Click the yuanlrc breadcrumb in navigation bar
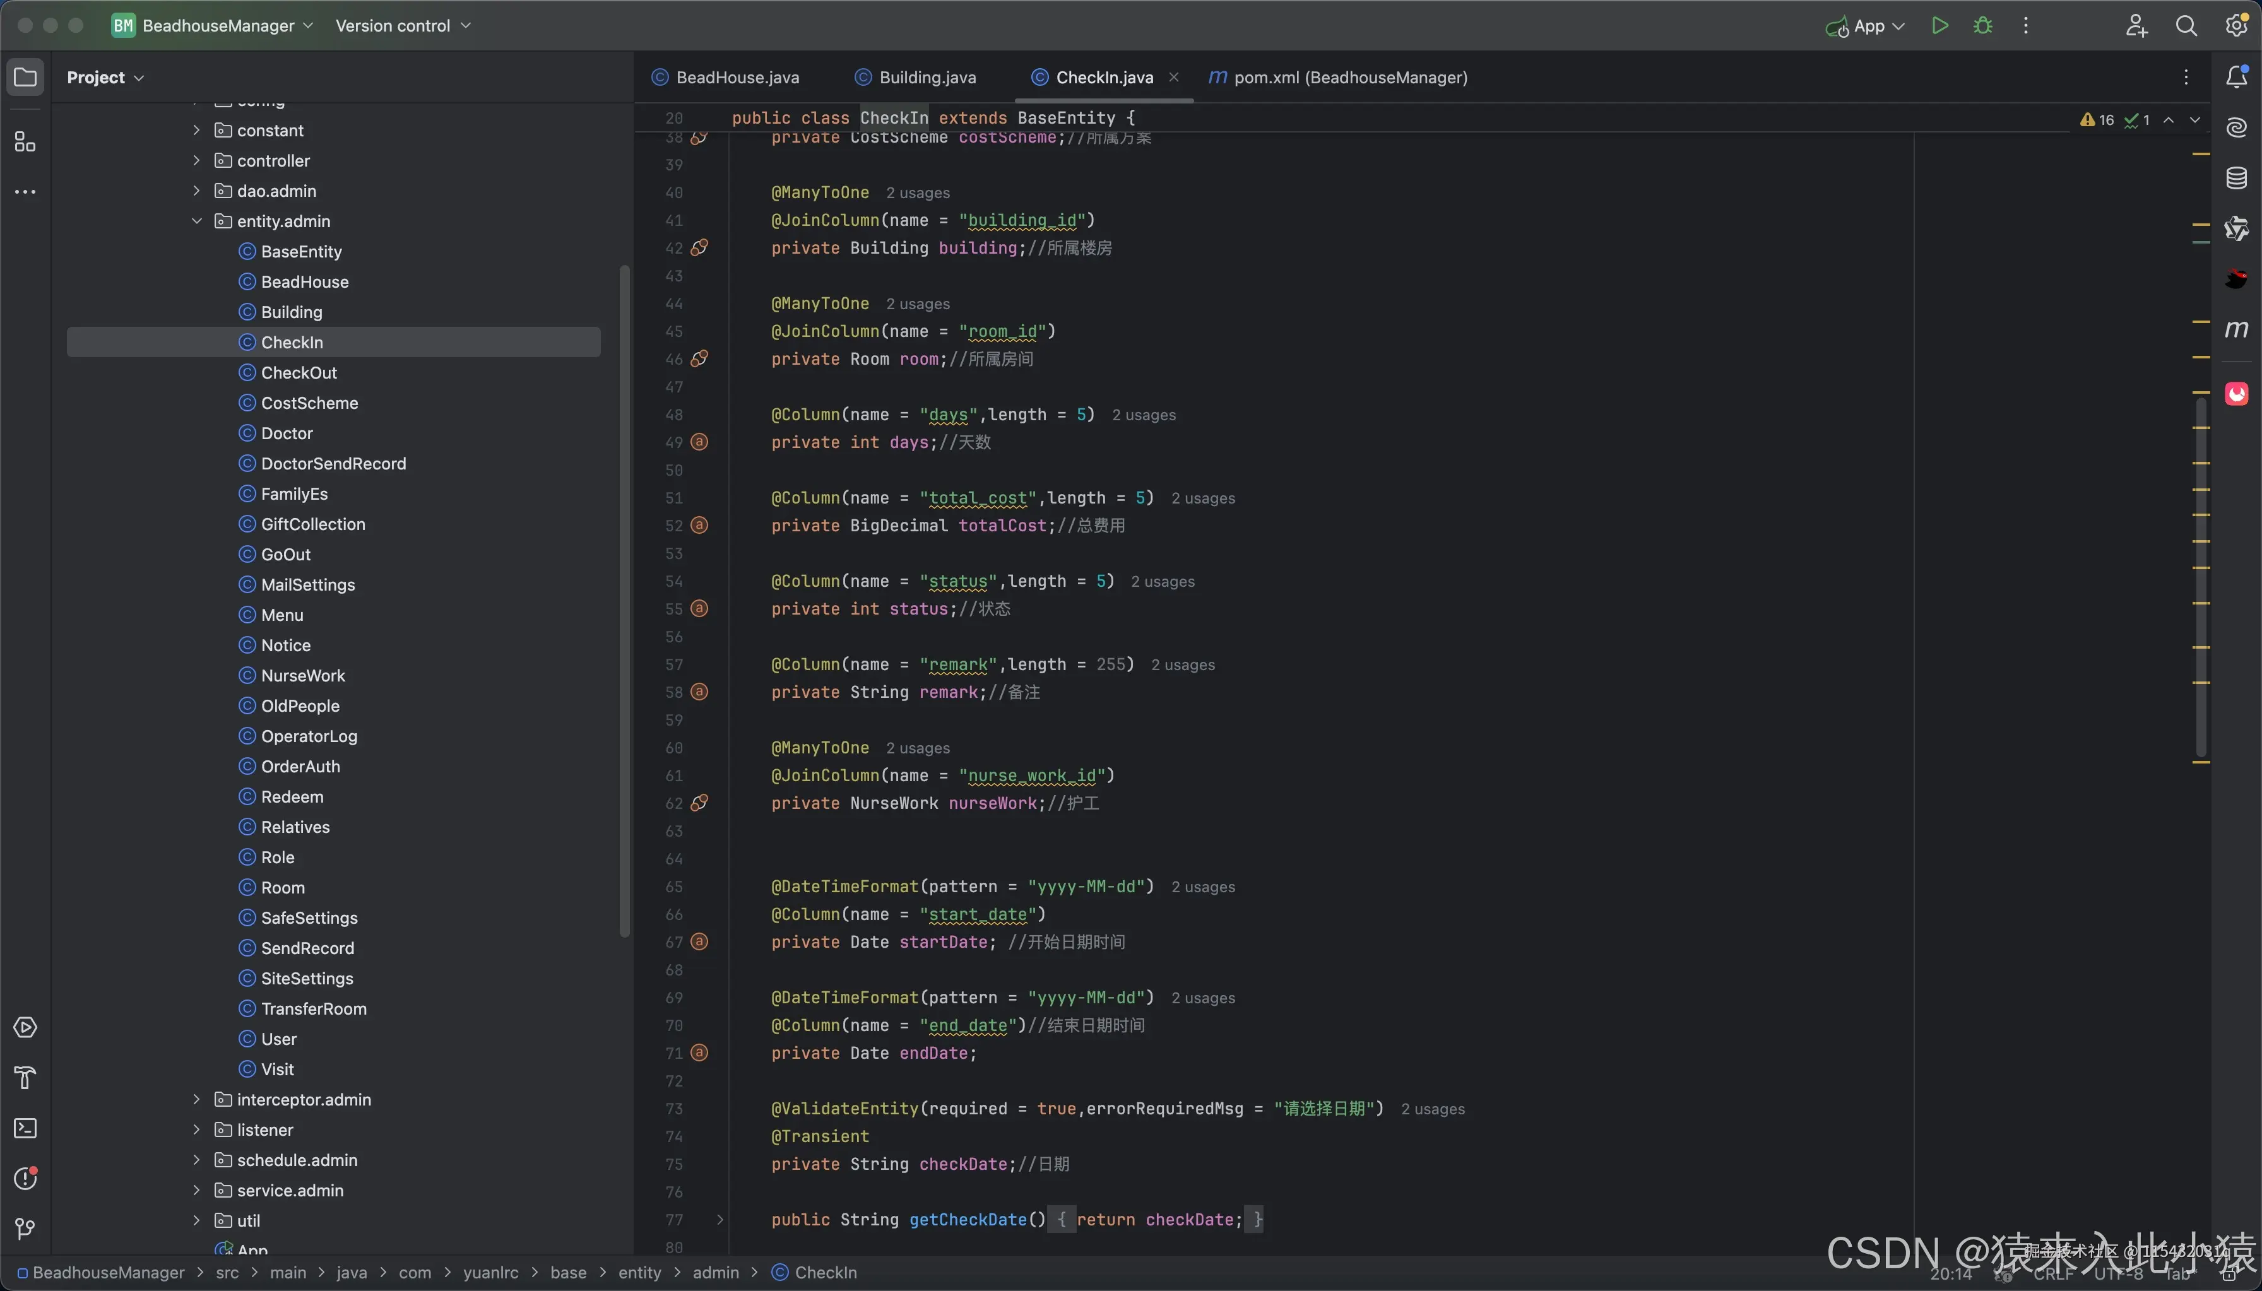 490,1272
